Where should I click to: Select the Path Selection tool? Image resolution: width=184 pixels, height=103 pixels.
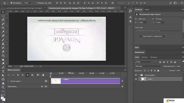tap(3, 76)
